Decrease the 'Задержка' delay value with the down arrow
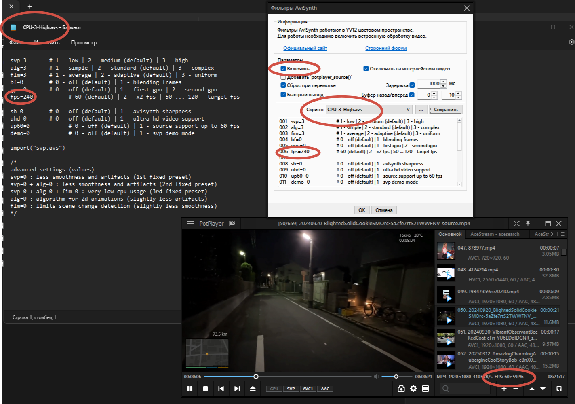Viewport: 575px width, 404px height. tap(443, 86)
